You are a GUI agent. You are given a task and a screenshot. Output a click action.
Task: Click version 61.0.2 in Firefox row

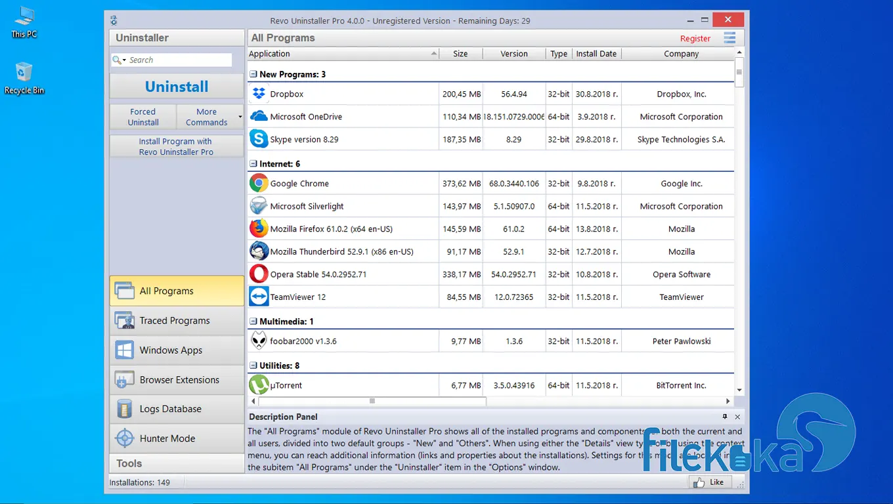514,228
